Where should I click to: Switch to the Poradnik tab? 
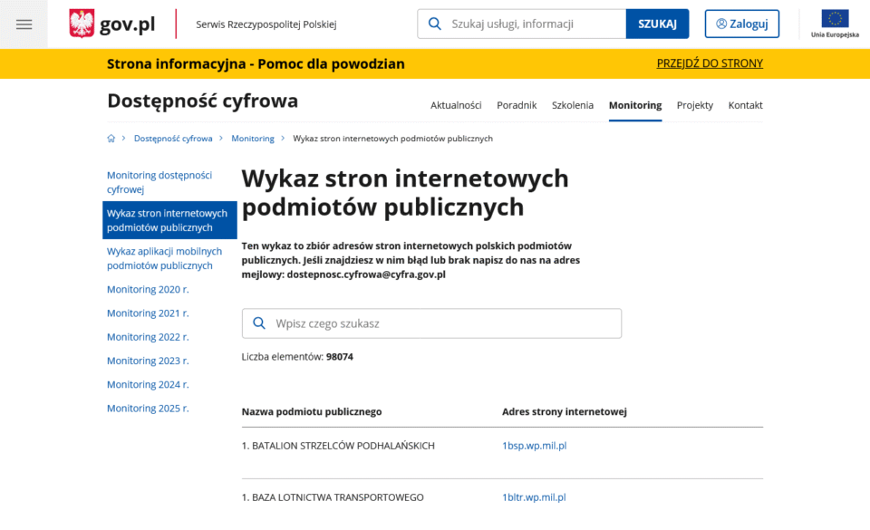coord(517,105)
